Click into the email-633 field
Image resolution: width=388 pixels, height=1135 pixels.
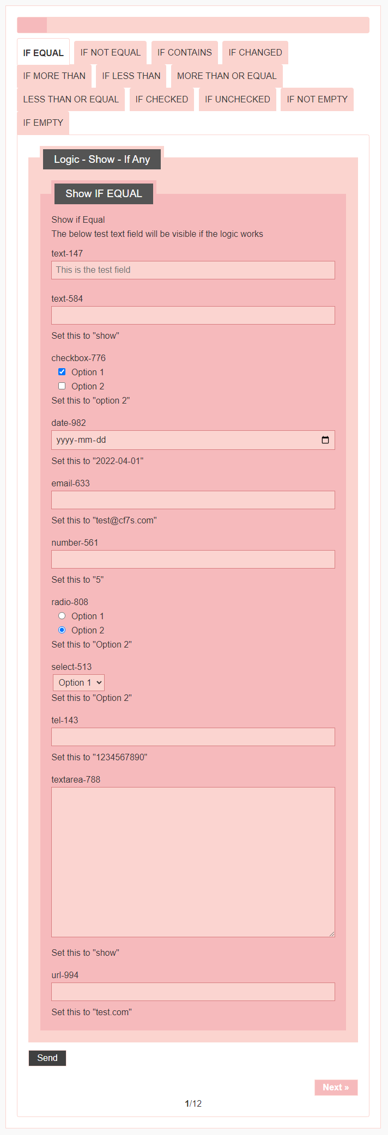click(193, 500)
